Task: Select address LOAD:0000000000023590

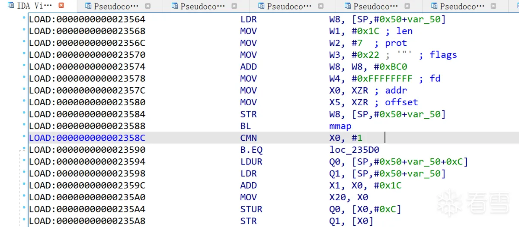Action: click(x=87, y=150)
